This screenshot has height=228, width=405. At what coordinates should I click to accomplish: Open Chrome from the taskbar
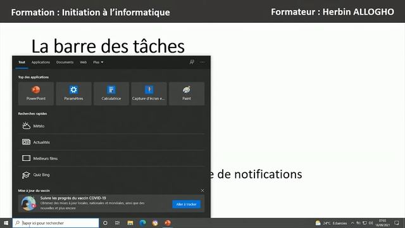point(155,223)
